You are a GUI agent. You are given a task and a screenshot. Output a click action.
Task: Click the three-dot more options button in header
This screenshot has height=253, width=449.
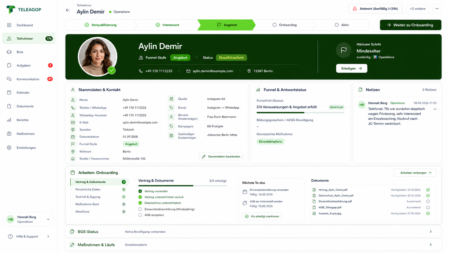437,9
